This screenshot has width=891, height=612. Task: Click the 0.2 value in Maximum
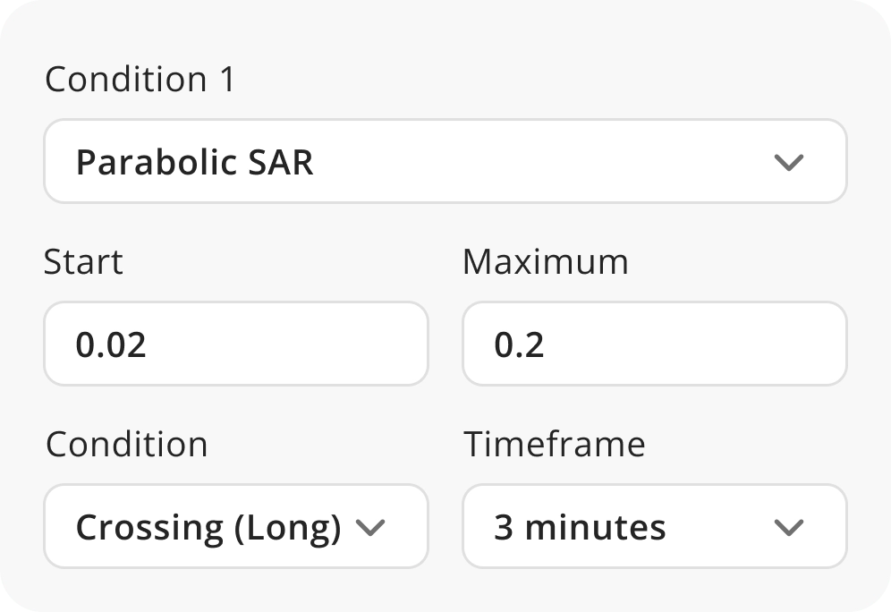[520, 344]
